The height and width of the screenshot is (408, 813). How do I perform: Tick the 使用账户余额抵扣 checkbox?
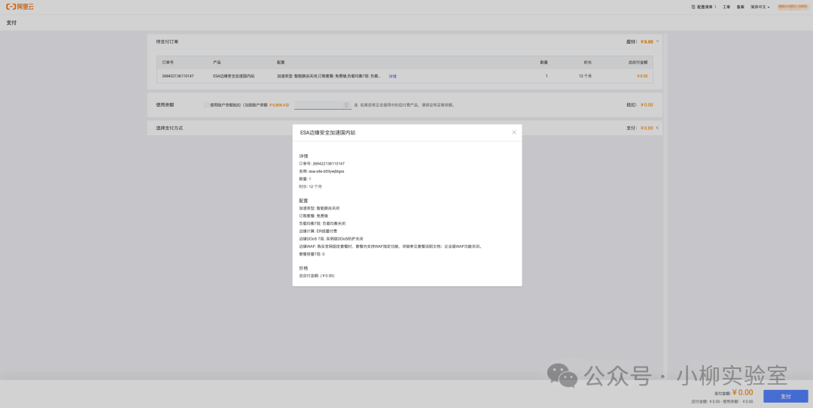pos(206,105)
